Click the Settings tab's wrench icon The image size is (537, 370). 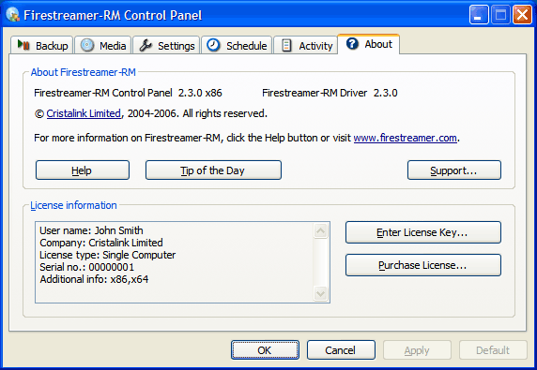point(146,45)
